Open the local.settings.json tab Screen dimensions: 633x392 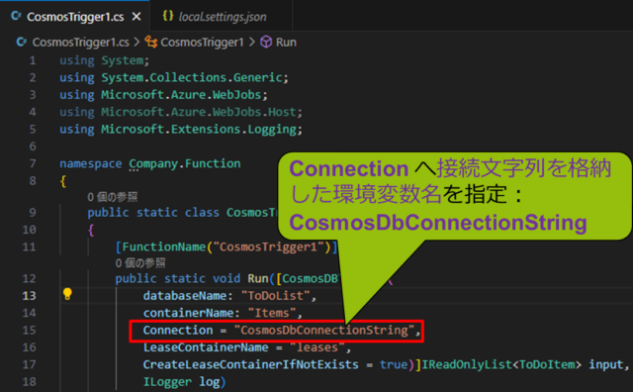point(223,17)
